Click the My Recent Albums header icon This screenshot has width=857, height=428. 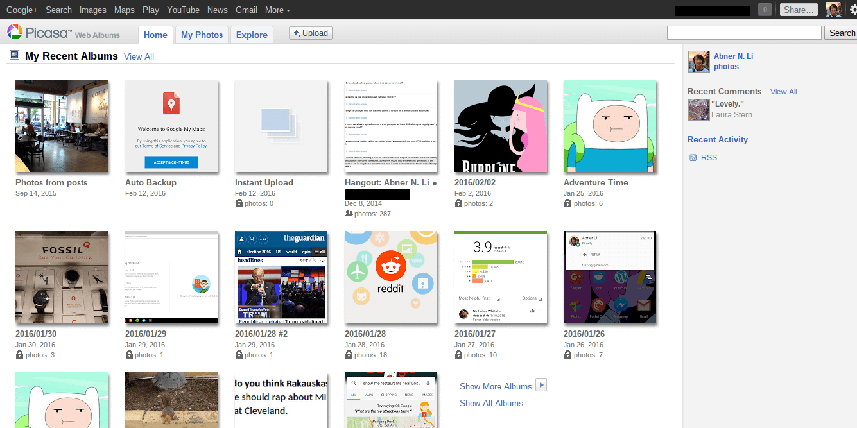coord(14,56)
